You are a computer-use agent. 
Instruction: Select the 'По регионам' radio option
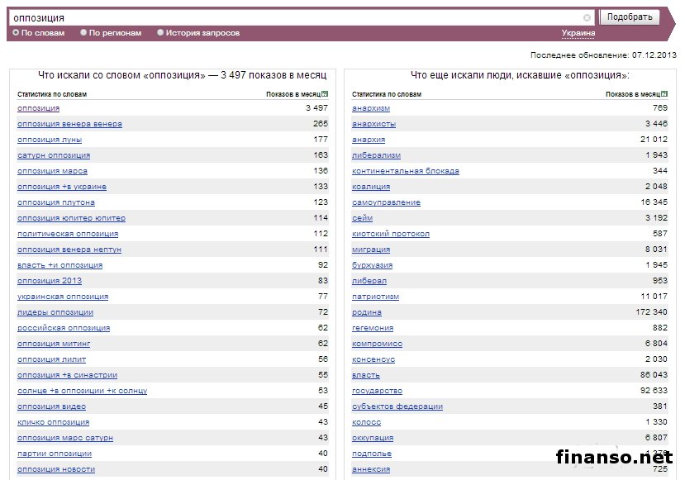(83, 33)
